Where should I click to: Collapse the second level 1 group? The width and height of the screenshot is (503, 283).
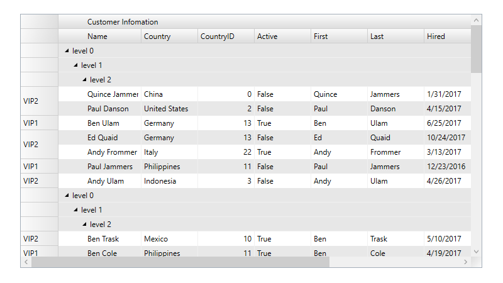tap(76, 210)
